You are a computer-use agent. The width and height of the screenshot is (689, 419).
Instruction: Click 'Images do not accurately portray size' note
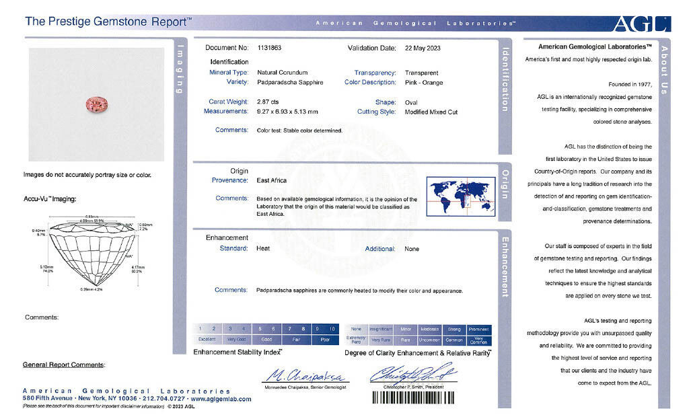coord(87,175)
